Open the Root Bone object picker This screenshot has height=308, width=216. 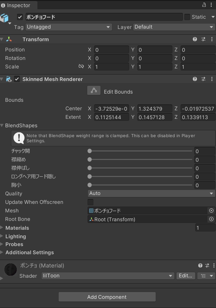211,219
